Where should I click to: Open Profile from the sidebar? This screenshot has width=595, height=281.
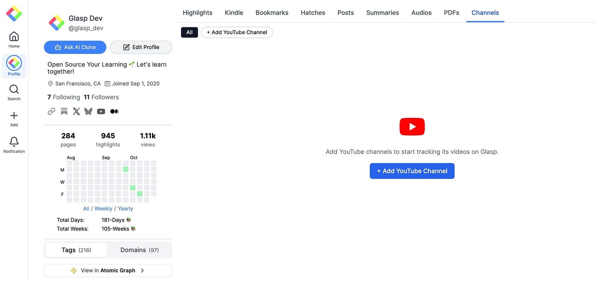click(x=14, y=66)
